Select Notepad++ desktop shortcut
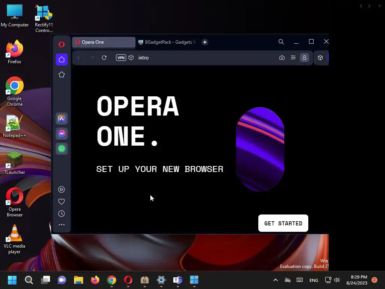 click(x=15, y=126)
